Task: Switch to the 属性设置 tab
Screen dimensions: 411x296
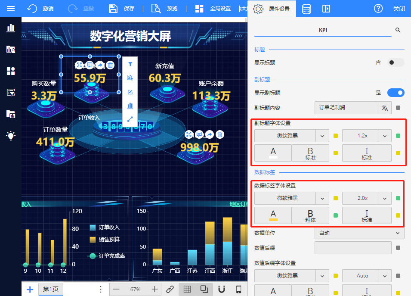Action: pyautogui.click(x=272, y=9)
